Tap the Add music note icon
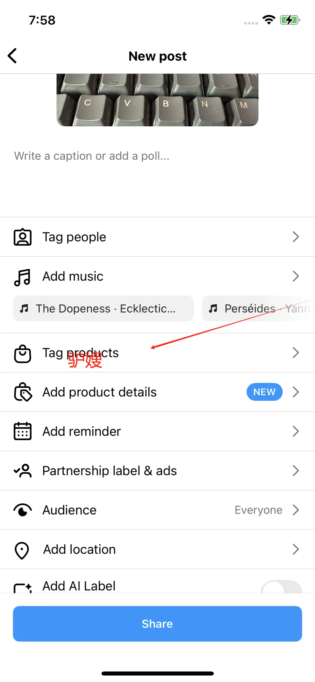The width and height of the screenshot is (315, 682). pyautogui.click(x=22, y=277)
